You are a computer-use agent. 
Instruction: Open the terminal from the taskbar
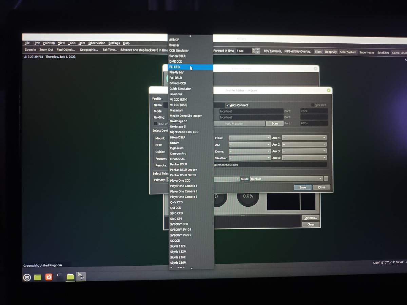click(59, 277)
